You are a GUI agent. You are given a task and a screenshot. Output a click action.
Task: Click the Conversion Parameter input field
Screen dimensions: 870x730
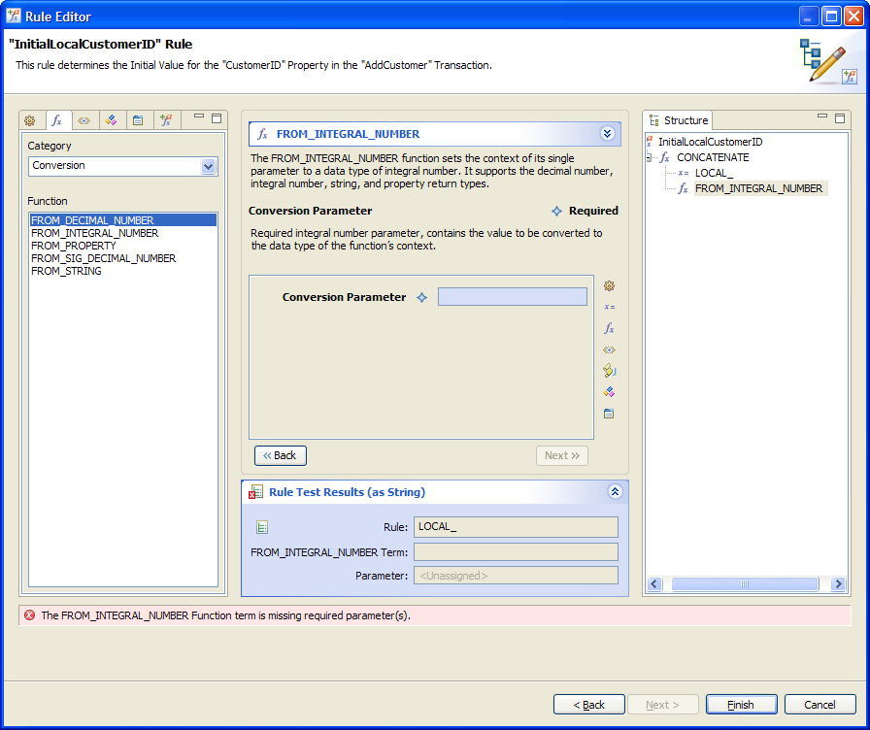tap(512, 297)
